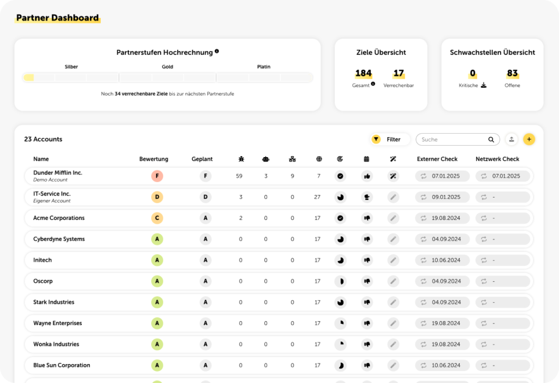Open the info tooltip on Partnerstufen Hochrechnung
The height and width of the screenshot is (383, 559).
pos(217,51)
